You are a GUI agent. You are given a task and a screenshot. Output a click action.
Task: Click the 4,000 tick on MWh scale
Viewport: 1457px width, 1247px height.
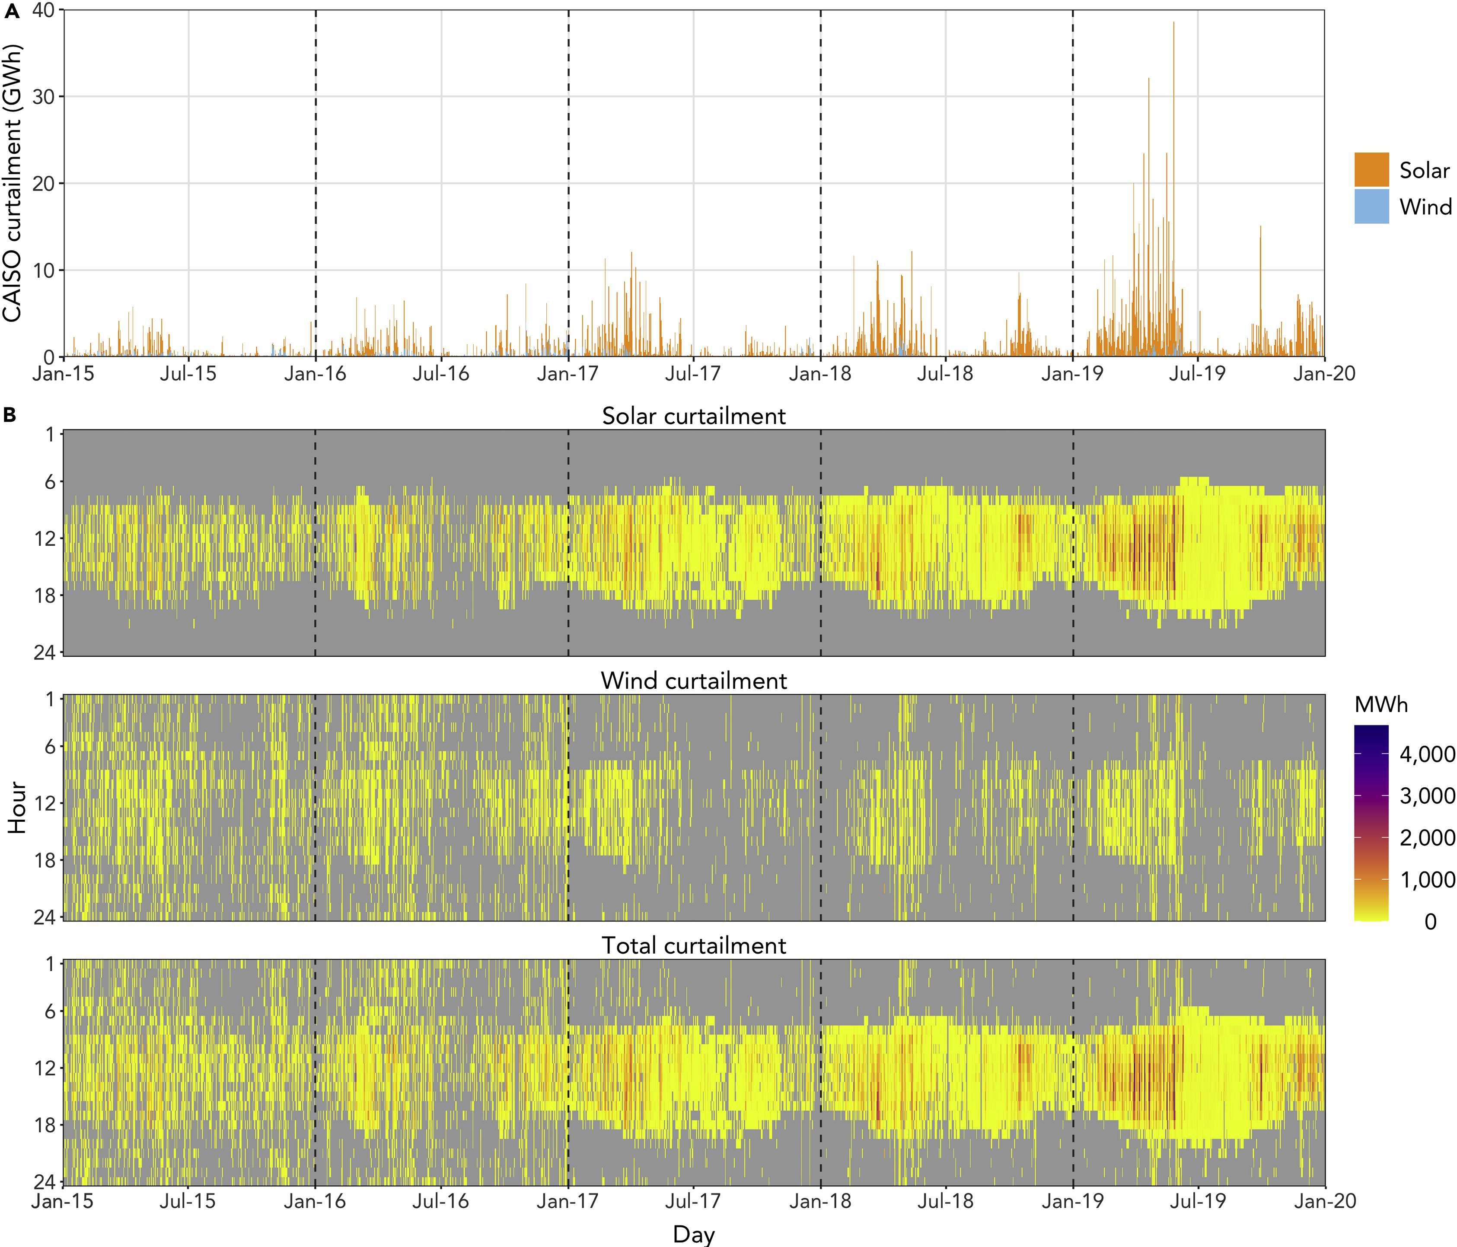[1427, 754]
